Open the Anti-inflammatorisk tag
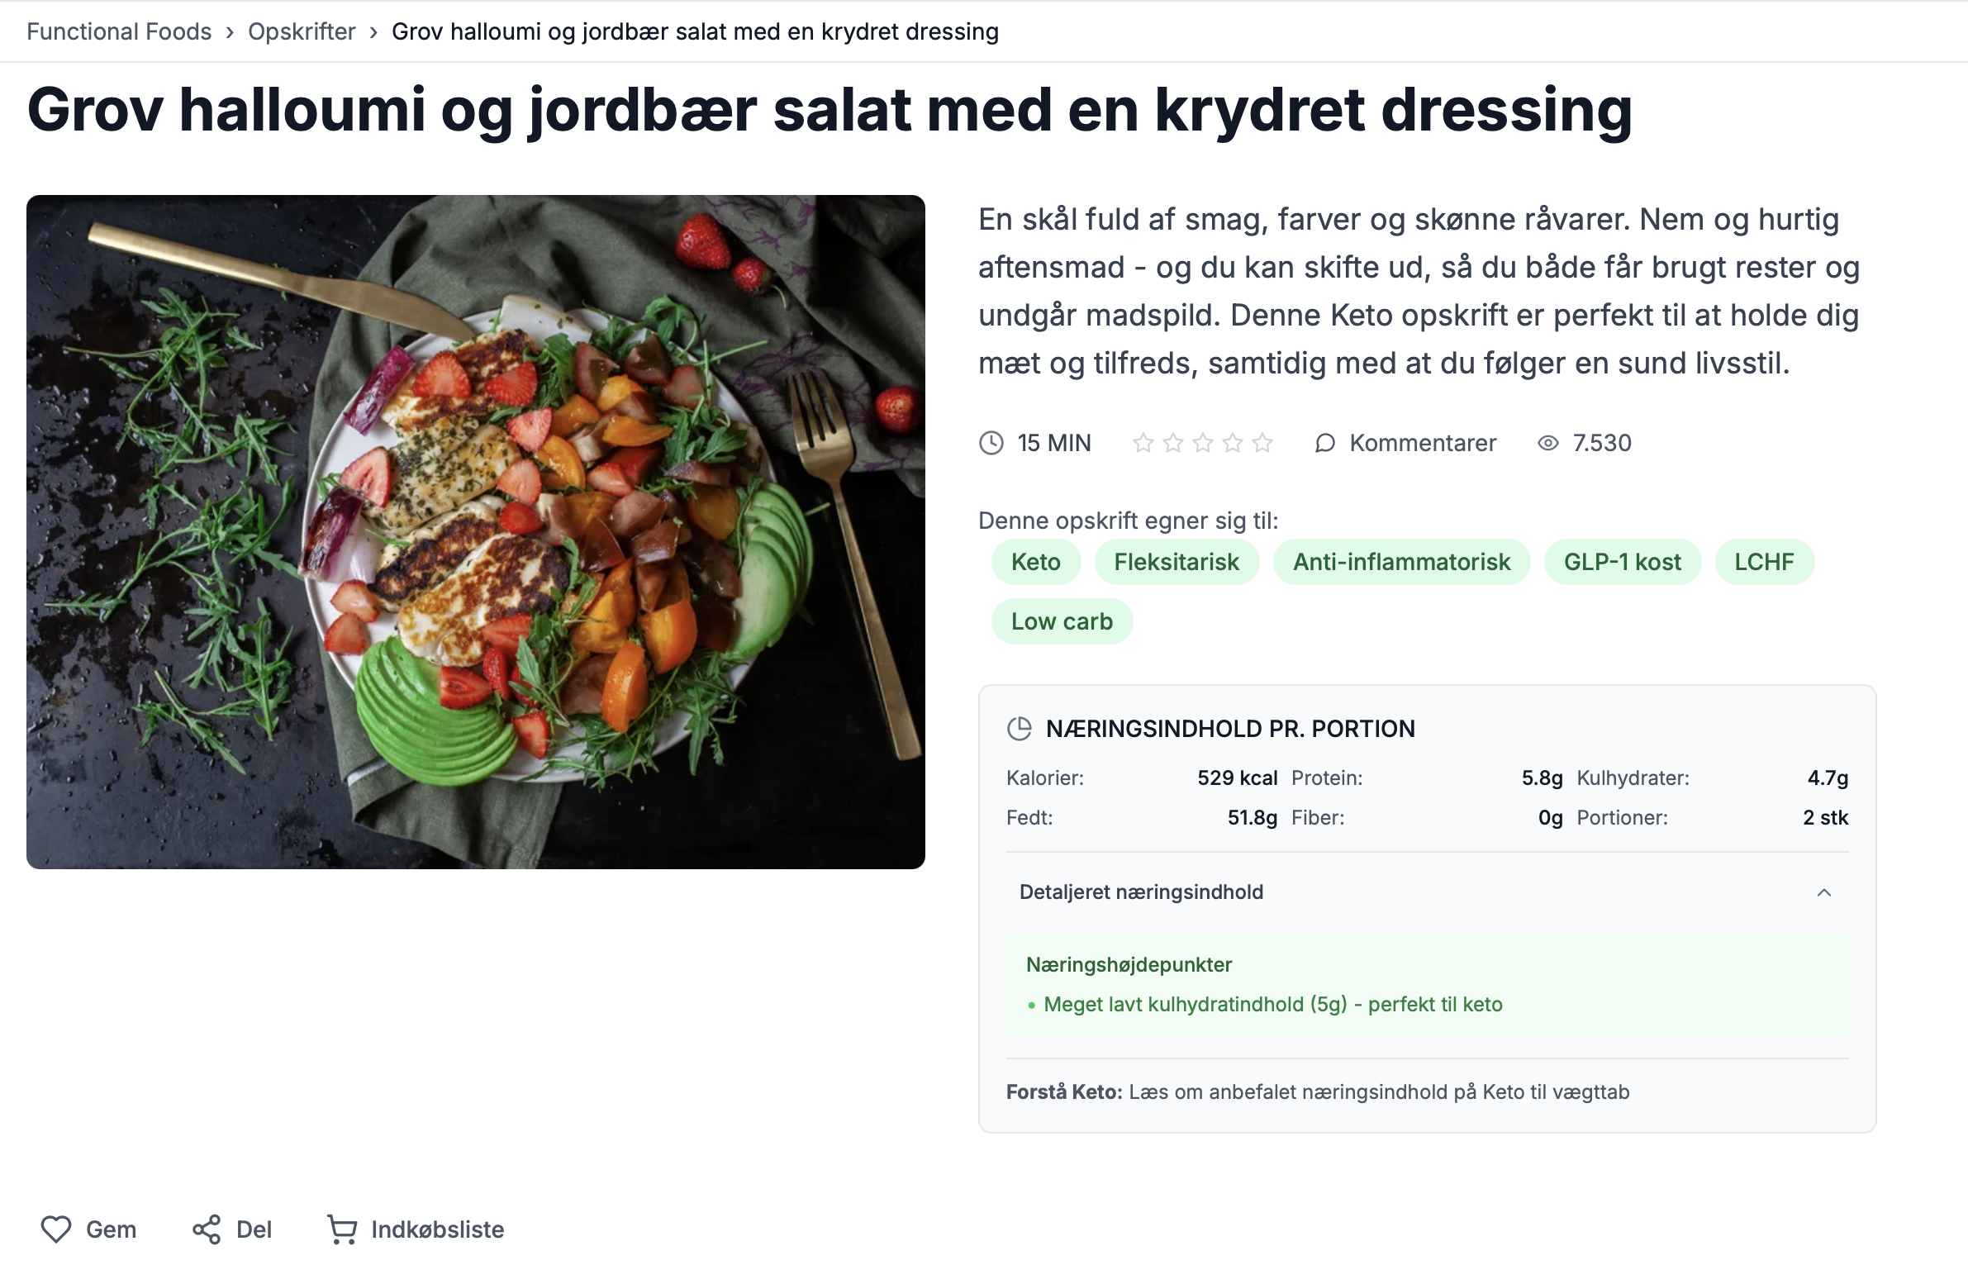The width and height of the screenshot is (1968, 1284). (x=1401, y=562)
